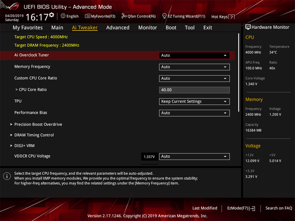The height and width of the screenshot is (221, 295).
Task: Open Qfan Control fan icon
Action: click(x=124, y=16)
